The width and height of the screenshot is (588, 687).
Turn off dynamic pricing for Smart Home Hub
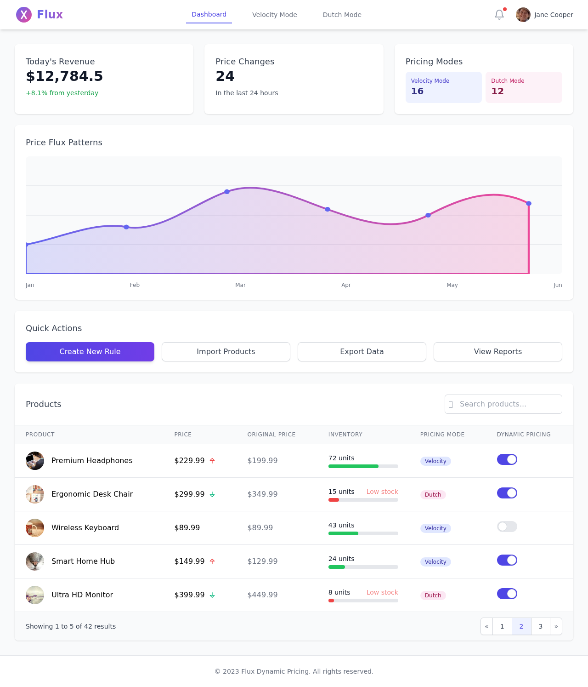pyautogui.click(x=507, y=560)
